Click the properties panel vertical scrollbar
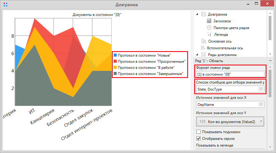Image resolution: width=276 pixels, height=153 pixels. coord(270,83)
